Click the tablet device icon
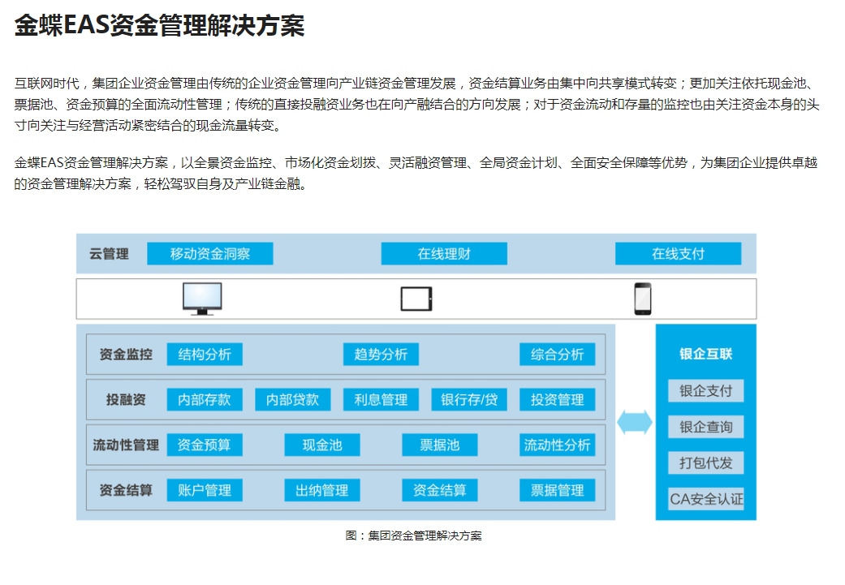845x585 pixels. tap(416, 299)
